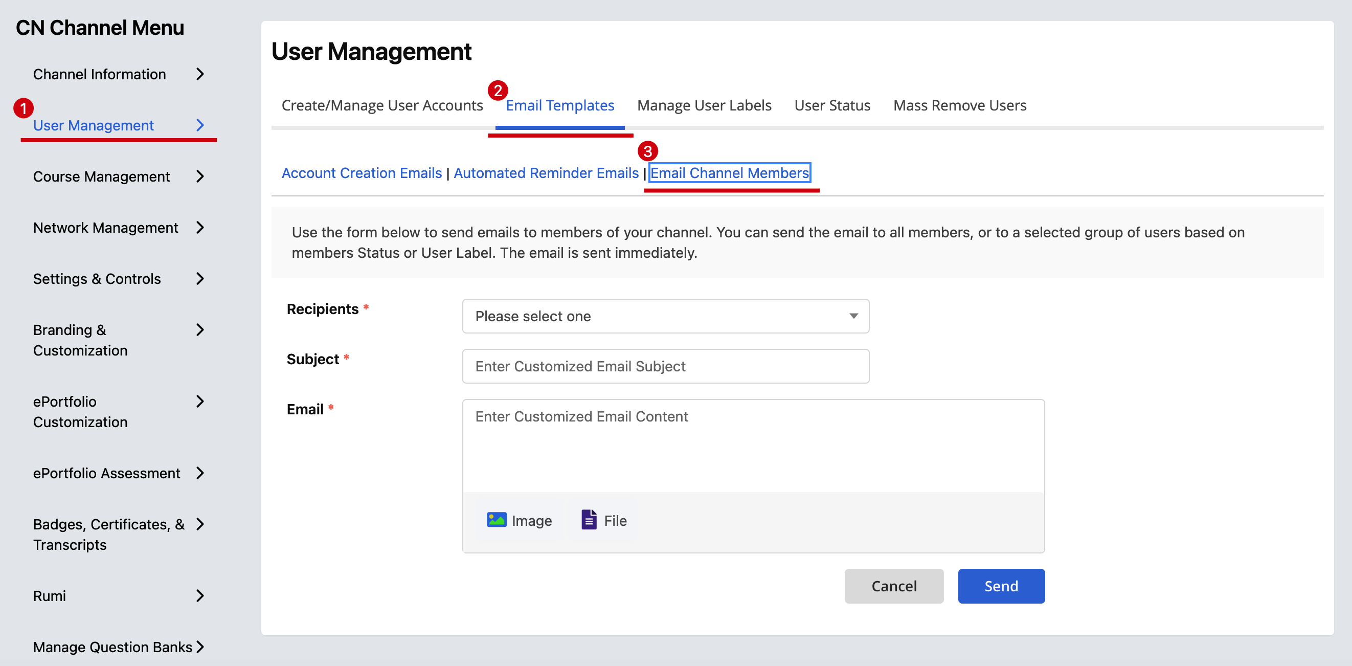The height and width of the screenshot is (666, 1352).
Task: Expand Rumi menu chevron
Action: 200,596
